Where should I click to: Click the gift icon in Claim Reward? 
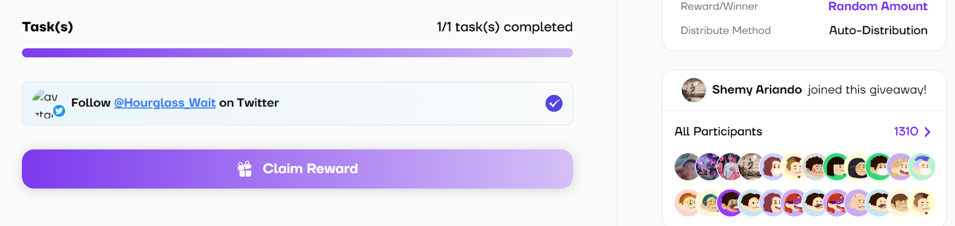coord(245,169)
